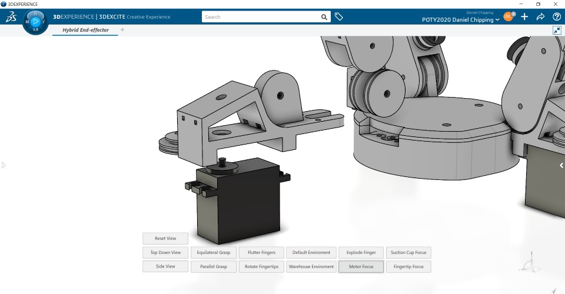Click the share arrow icon
Image resolution: width=565 pixels, height=294 pixels.
[540, 16]
